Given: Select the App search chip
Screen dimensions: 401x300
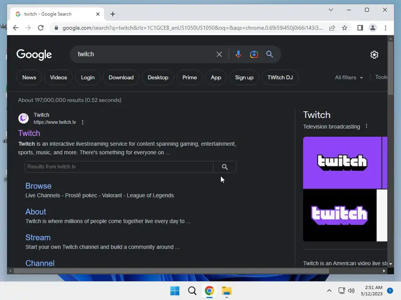Looking at the screenshot, I should [216, 78].
